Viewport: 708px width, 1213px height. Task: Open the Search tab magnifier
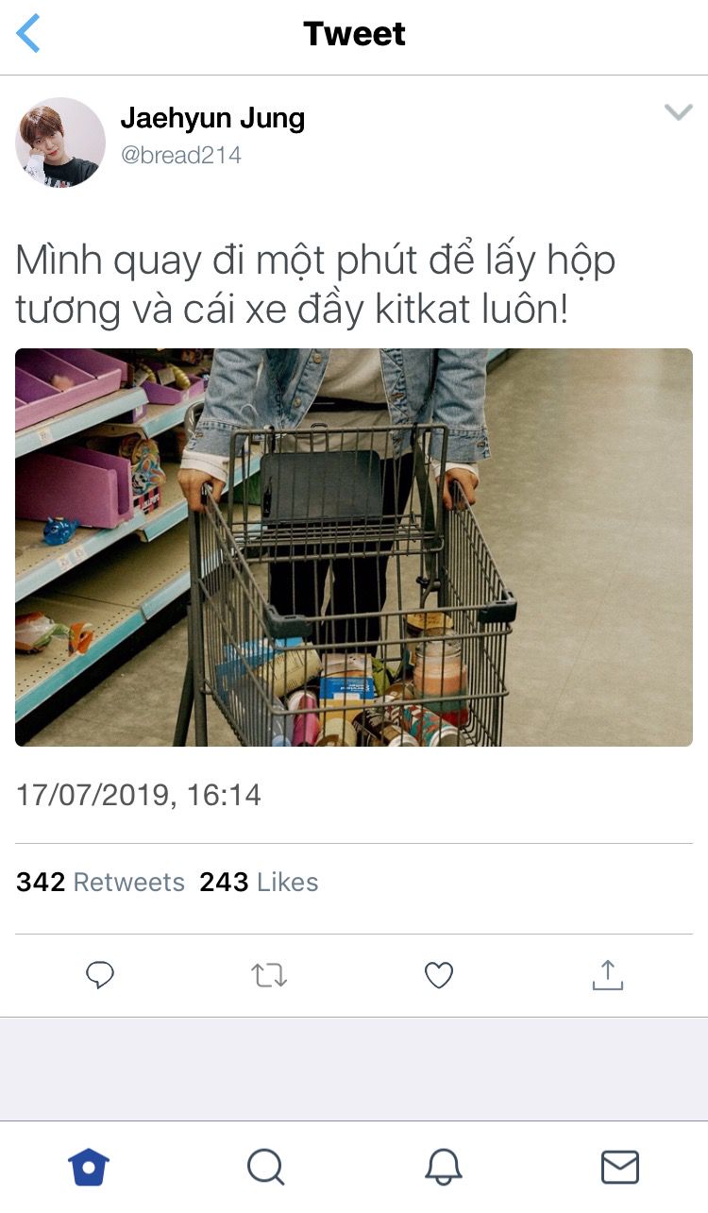tap(266, 1168)
